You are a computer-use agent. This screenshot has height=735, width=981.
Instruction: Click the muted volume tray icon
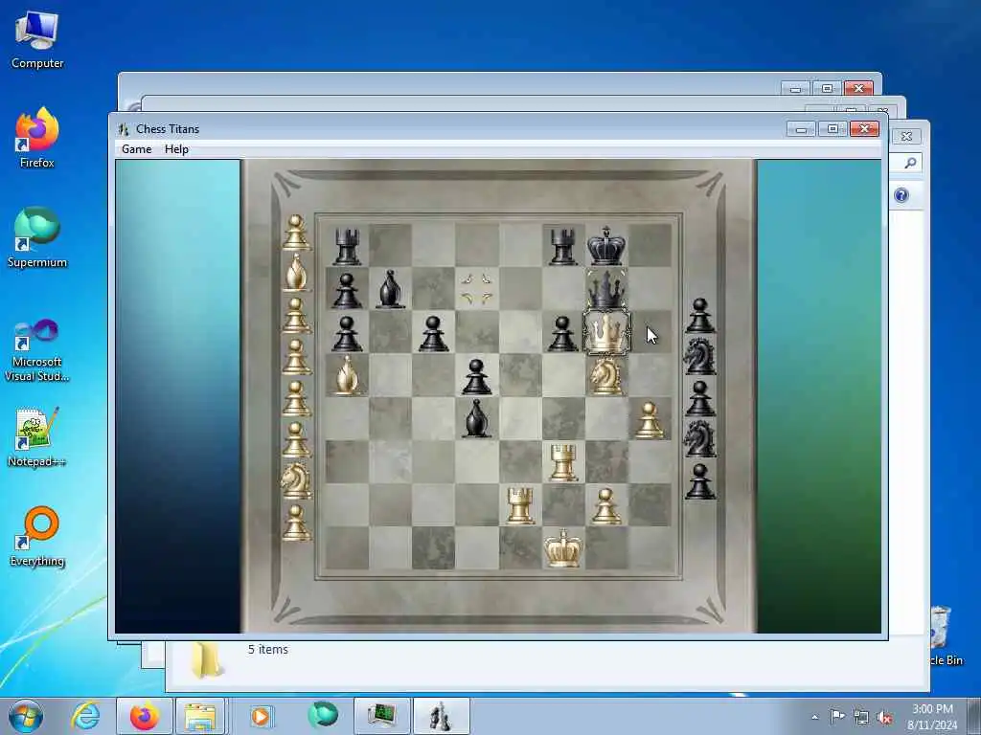pos(884,718)
